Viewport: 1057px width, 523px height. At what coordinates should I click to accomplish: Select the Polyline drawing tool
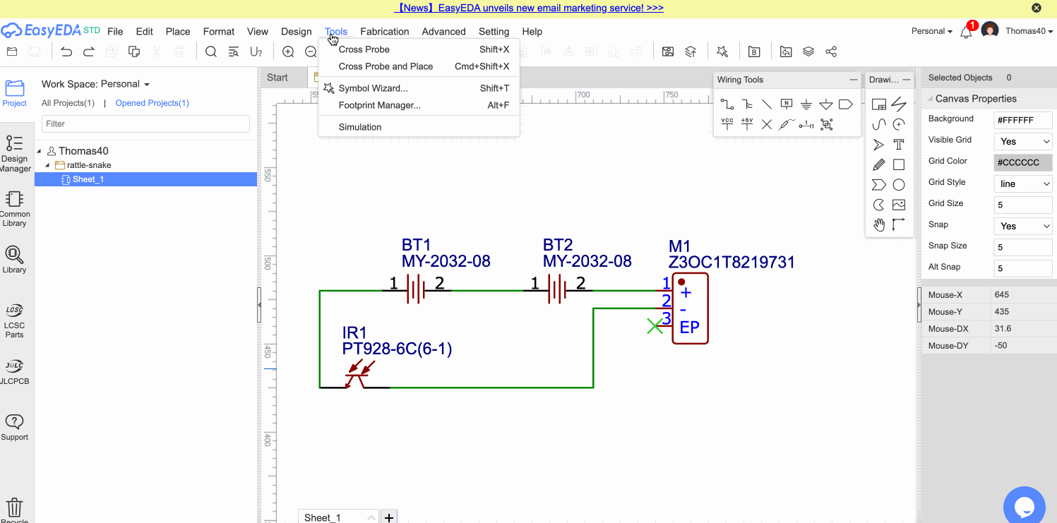coord(899,104)
